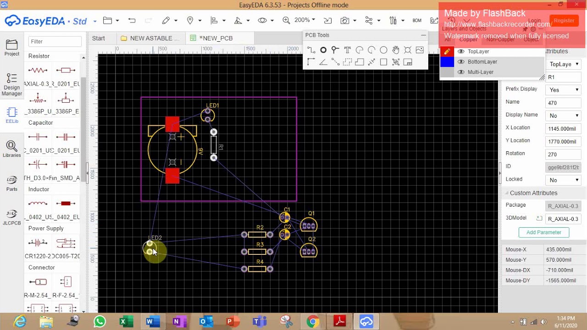Open the LCSC Parts sidebar panel

point(12,183)
